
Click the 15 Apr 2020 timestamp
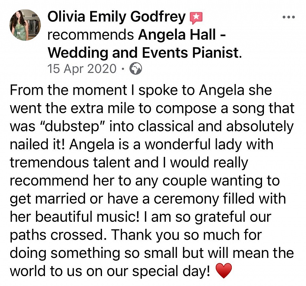82,69
